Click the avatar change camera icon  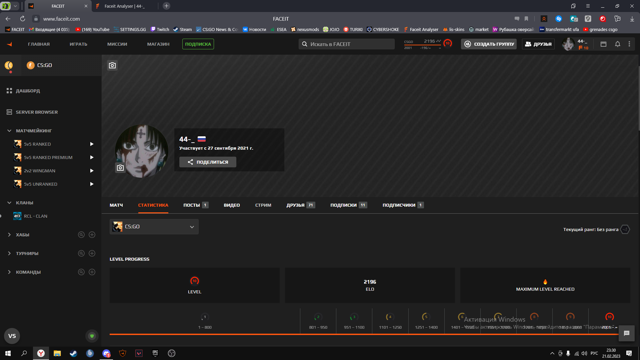[x=120, y=168]
